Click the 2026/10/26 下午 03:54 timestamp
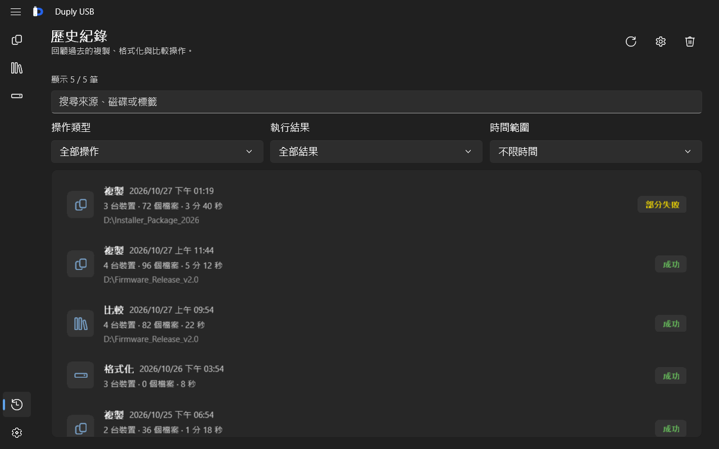The image size is (719, 449). [x=181, y=369]
